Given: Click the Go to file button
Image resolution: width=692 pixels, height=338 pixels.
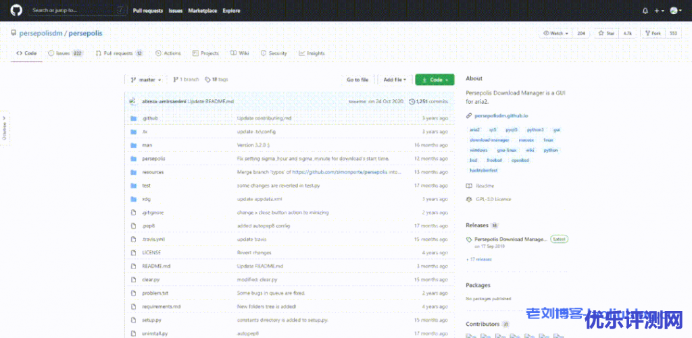Looking at the screenshot, I should click(357, 80).
